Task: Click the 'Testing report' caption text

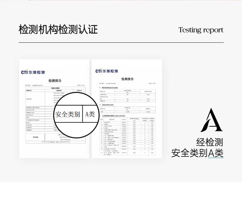Action: tap(201, 30)
